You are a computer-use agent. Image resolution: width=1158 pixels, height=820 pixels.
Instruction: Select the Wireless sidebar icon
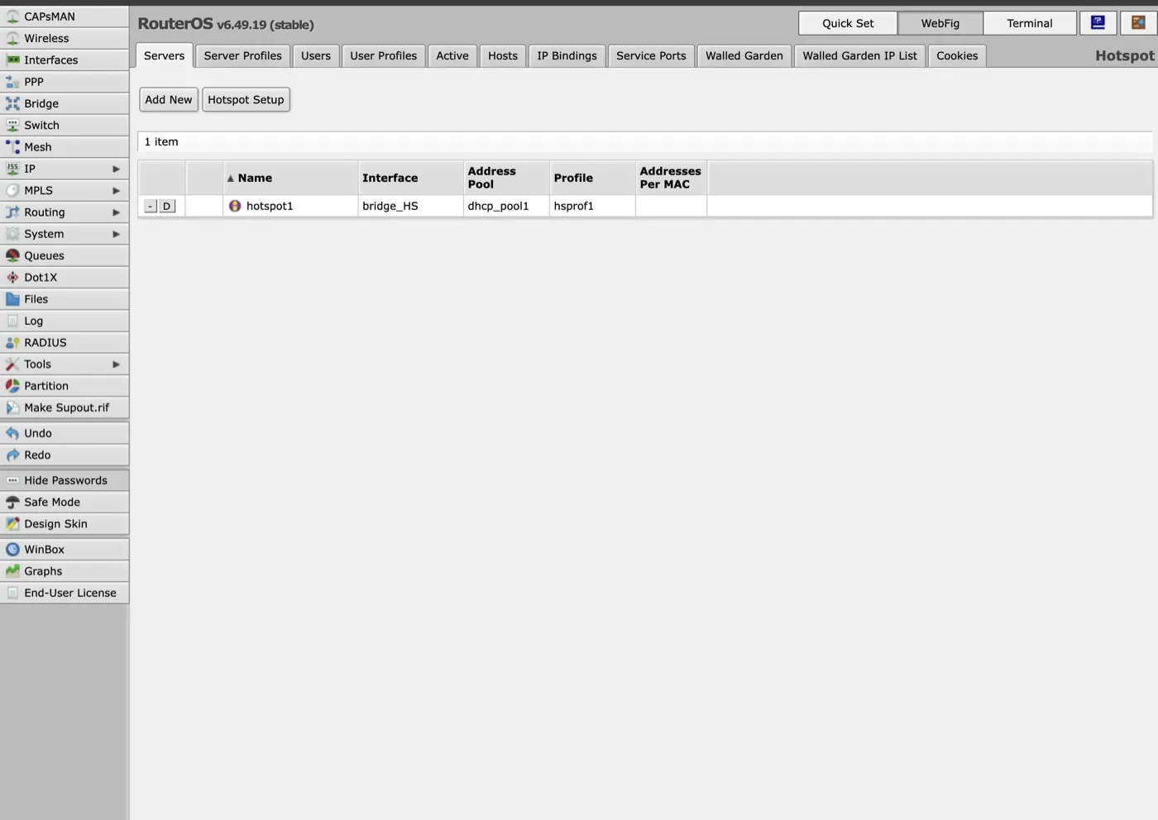12,38
